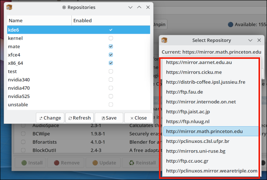Viewport: 267px width, 180px height.
Task: Uncheck the xfce4 repository checkbox
Action: pos(111,55)
